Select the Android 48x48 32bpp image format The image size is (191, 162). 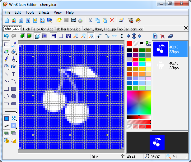tap(170, 65)
